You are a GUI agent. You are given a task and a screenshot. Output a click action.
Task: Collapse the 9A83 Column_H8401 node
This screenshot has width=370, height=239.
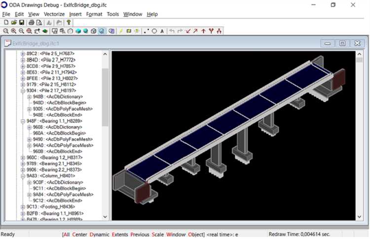[23, 176]
